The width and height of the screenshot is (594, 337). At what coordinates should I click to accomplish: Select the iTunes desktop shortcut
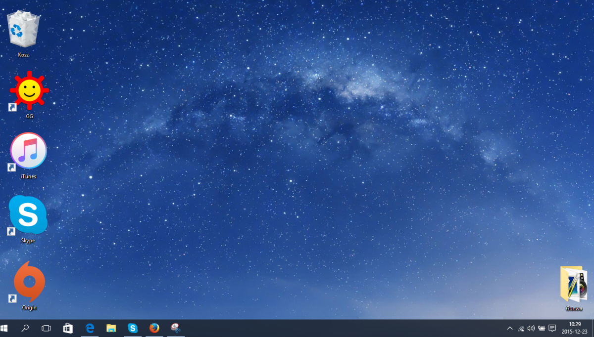(x=28, y=151)
